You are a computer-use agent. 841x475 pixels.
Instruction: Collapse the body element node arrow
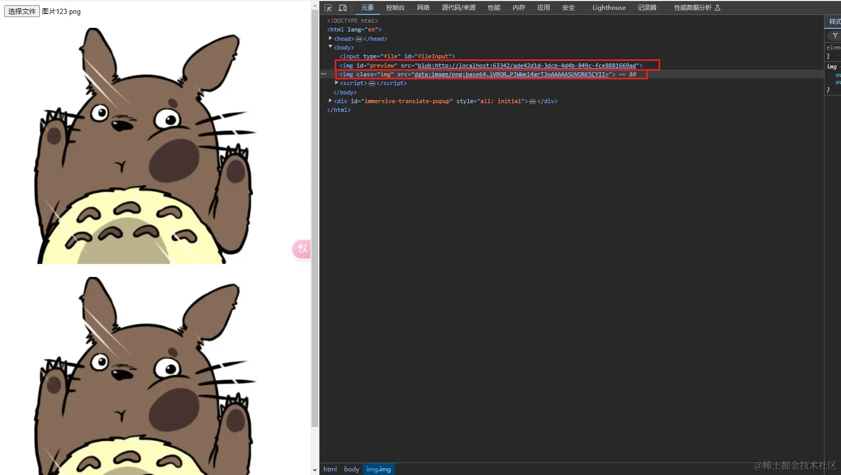pyautogui.click(x=331, y=47)
